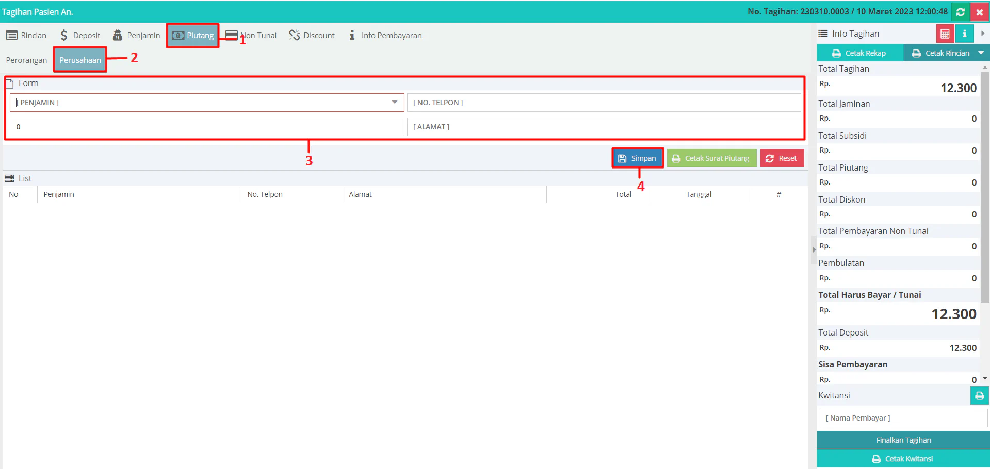Click Finalkan Tagihan button

(x=903, y=440)
